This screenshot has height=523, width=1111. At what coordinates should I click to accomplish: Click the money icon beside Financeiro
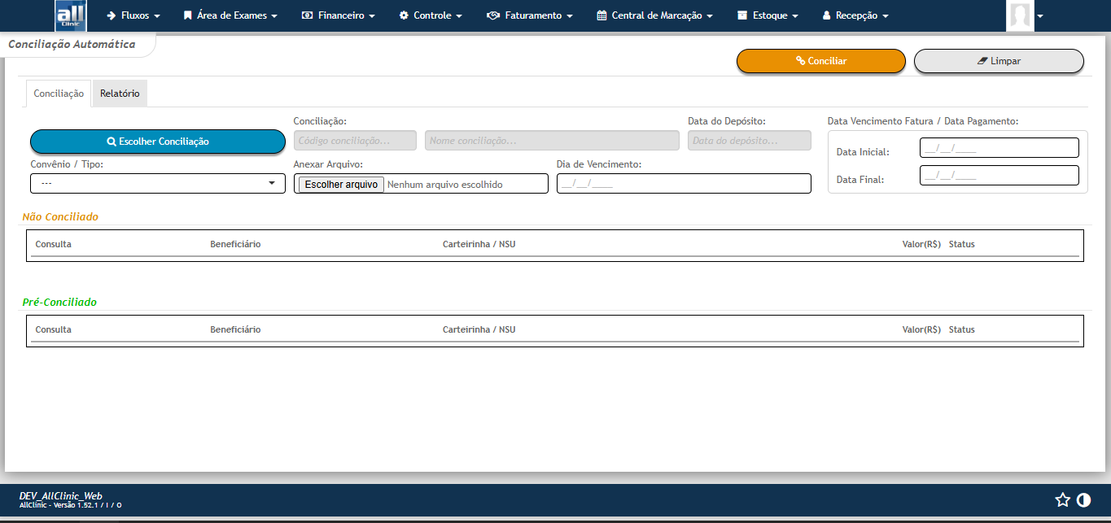[x=306, y=15]
